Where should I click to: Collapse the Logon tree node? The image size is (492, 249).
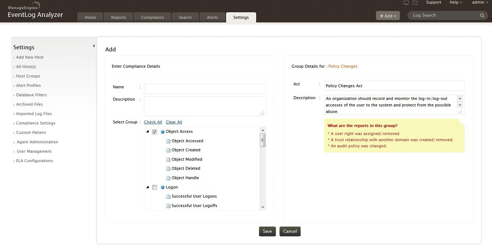(148, 187)
